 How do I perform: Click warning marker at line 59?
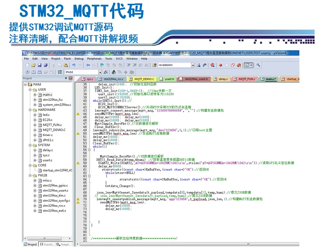[78, 163]
